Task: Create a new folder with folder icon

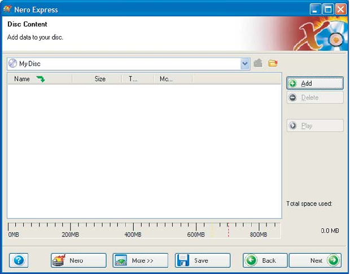Action: click(x=273, y=63)
